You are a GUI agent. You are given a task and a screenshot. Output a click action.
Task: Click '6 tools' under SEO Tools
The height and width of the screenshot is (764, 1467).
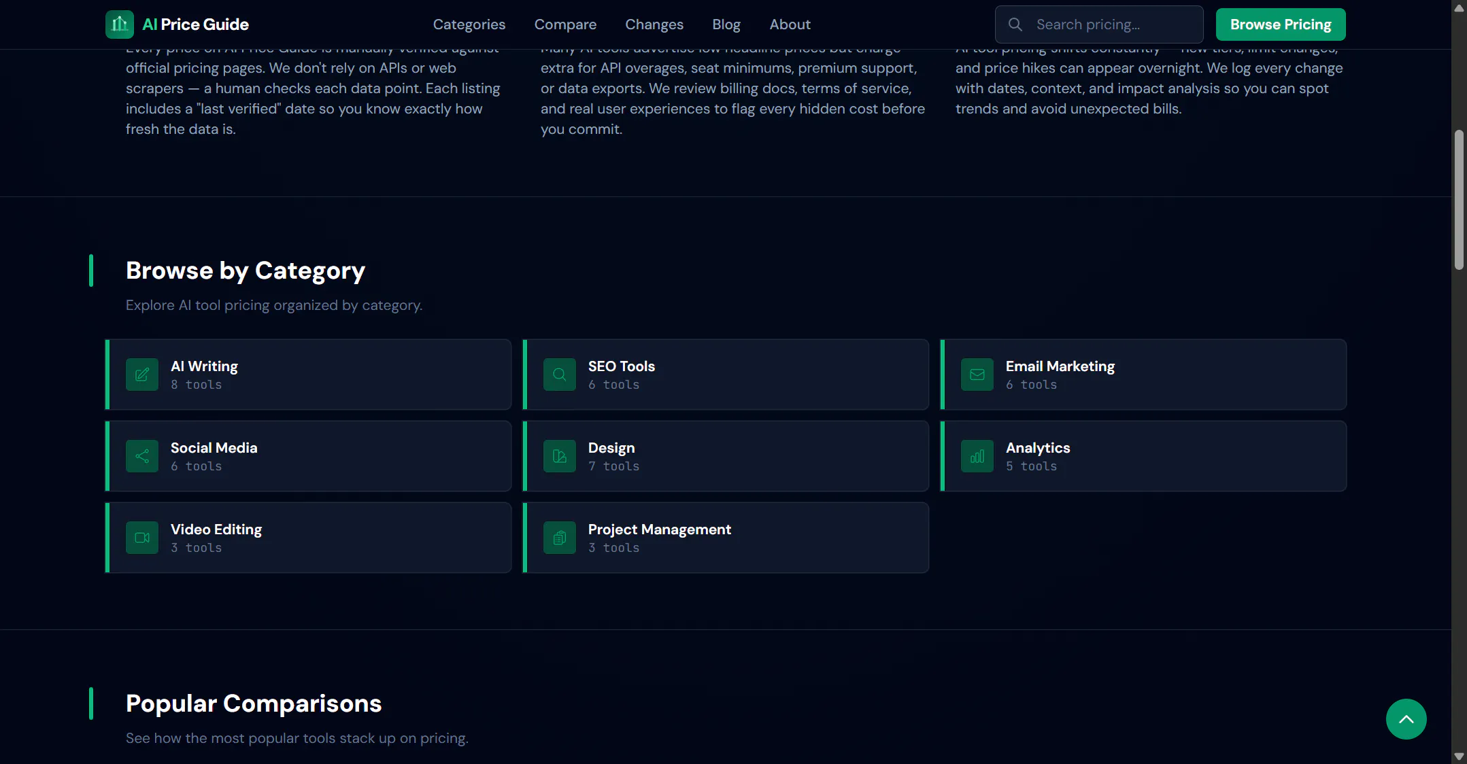pyautogui.click(x=614, y=385)
